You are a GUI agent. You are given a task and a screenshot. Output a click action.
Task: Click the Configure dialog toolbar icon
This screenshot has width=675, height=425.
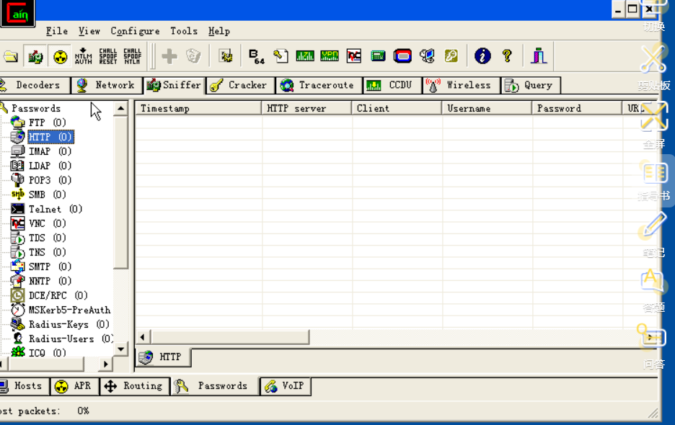226,56
